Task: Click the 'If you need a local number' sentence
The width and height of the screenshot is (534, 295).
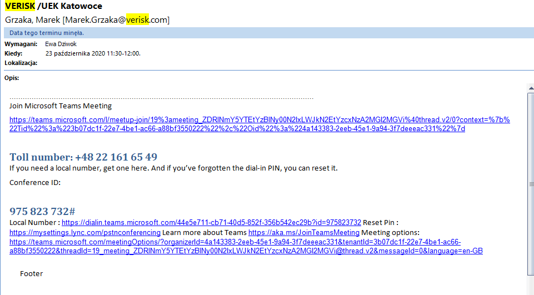Action: pyautogui.click(x=173, y=168)
